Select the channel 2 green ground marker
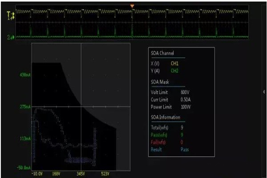Viewport: 267px width, 178px height. (8, 38)
